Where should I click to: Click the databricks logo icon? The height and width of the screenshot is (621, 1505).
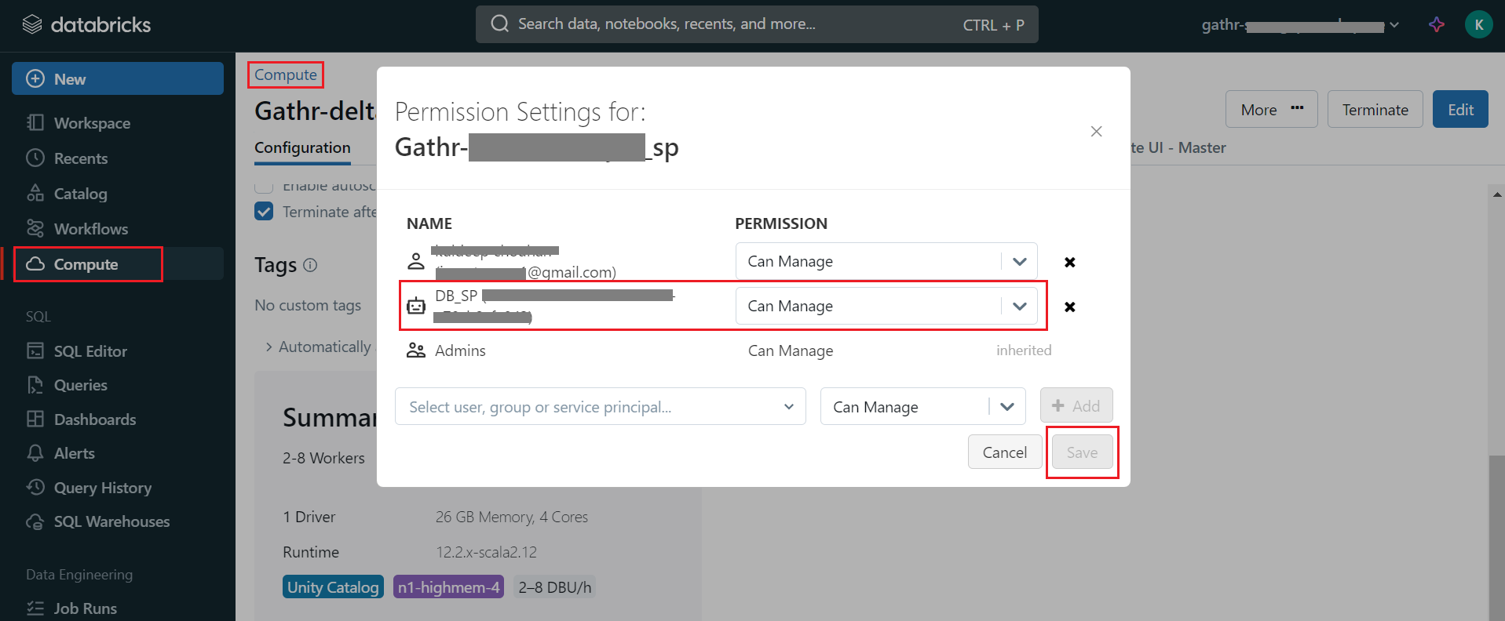pyautogui.click(x=32, y=24)
